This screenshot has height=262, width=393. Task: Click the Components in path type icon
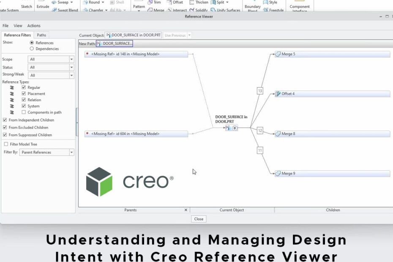pyautogui.click(x=12, y=112)
